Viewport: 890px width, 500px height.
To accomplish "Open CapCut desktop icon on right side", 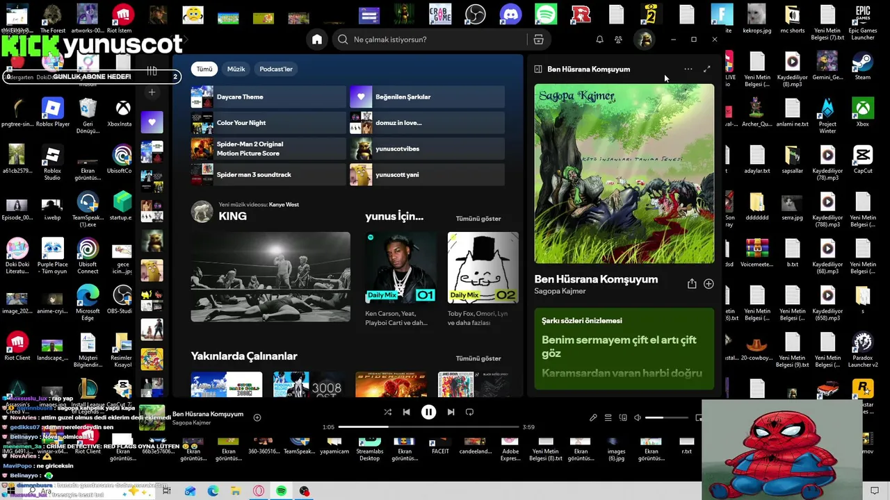I will [863, 160].
